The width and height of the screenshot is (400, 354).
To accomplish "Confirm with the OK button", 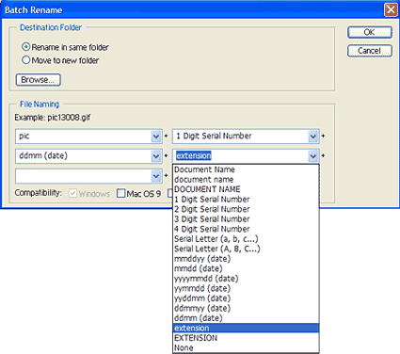I will tap(370, 32).
